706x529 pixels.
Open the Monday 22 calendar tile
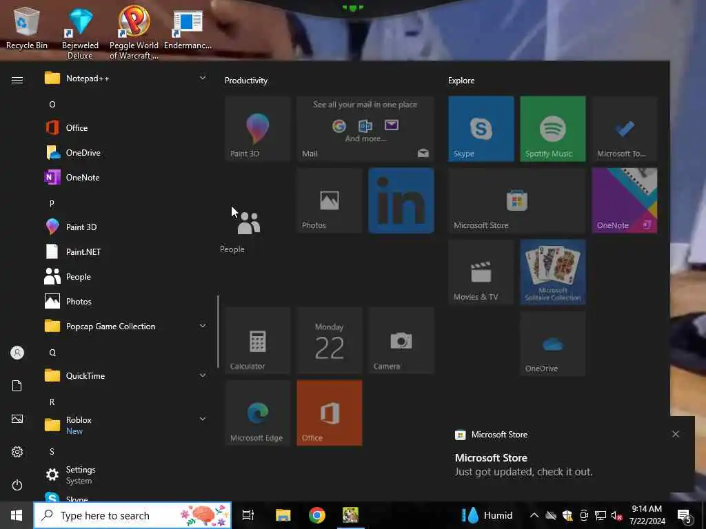(x=329, y=340)
